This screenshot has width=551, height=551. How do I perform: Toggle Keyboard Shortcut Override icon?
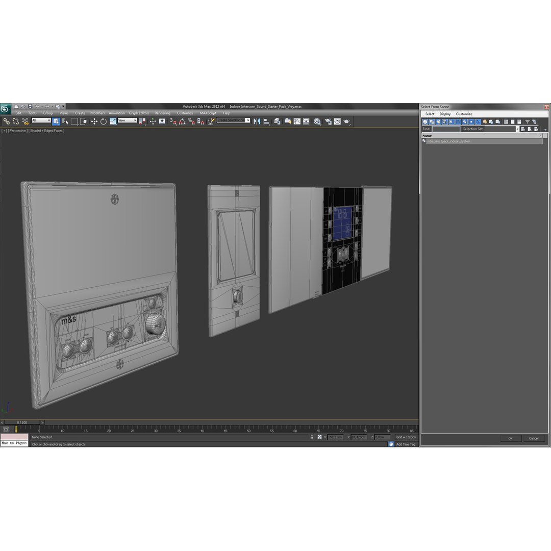click(x=162, y=121)
